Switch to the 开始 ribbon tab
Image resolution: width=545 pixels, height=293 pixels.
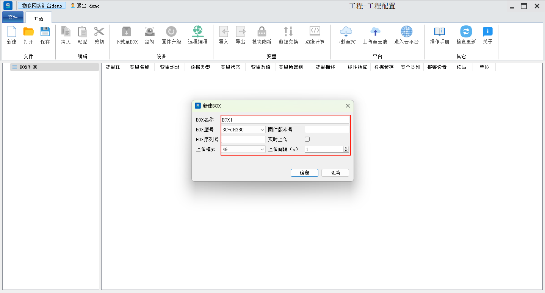39,19
